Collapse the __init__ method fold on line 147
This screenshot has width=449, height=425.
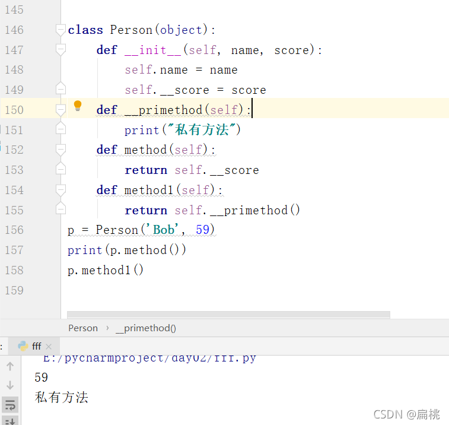click(60, 50)
